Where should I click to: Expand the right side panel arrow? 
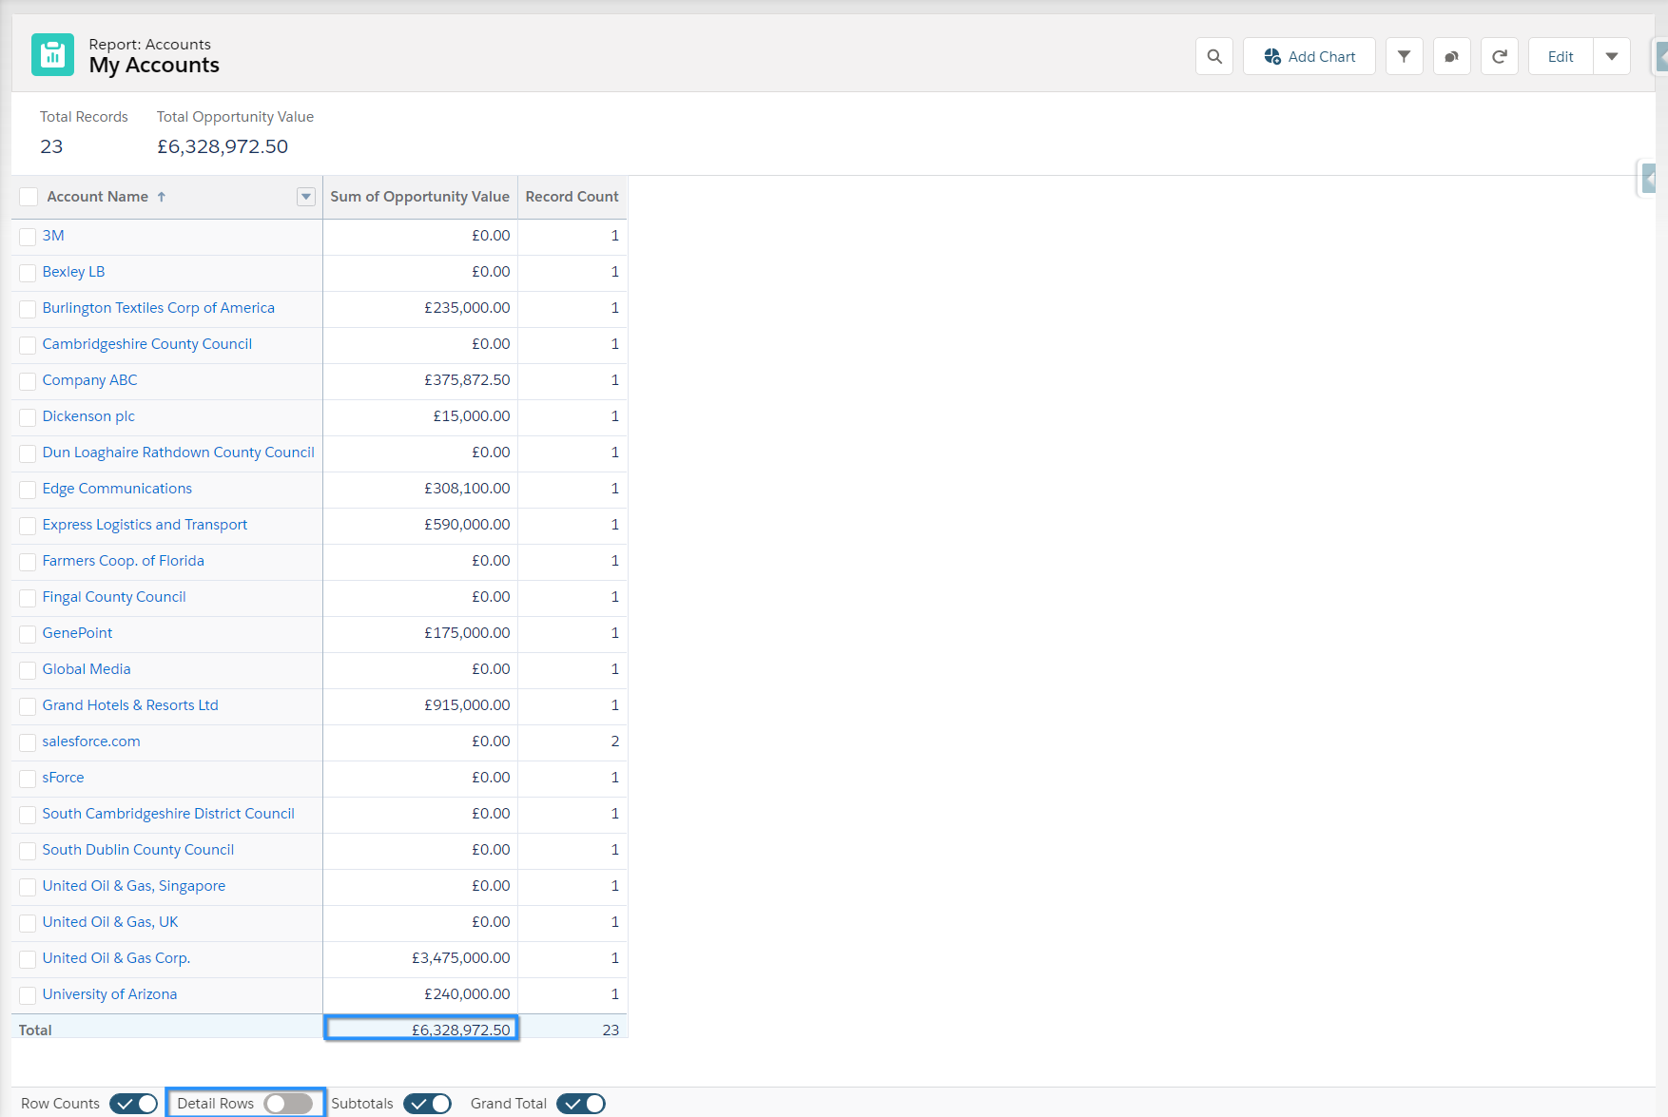pyautogui.click(x=1648, y=178)
